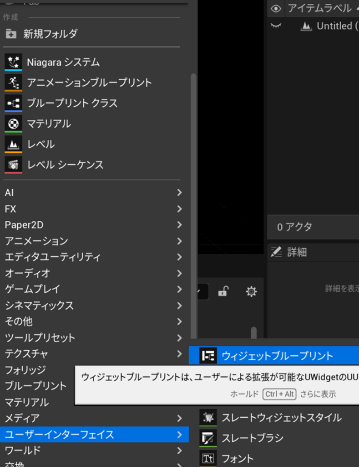Open settings with the gear icon
The height and width of the screenshot is (467, 359).
tap(251, 291)
